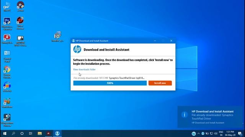Click the 'File already downloaded: 181.5 MB' status text
Viewport: 245px width, 137px height.
(91, 78)
